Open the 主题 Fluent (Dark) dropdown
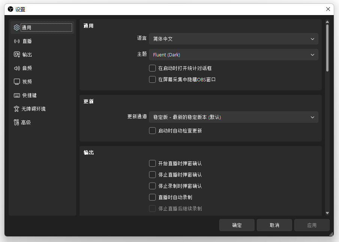The height and width of the screenshot is (242, 339). (x=233, y=55)
